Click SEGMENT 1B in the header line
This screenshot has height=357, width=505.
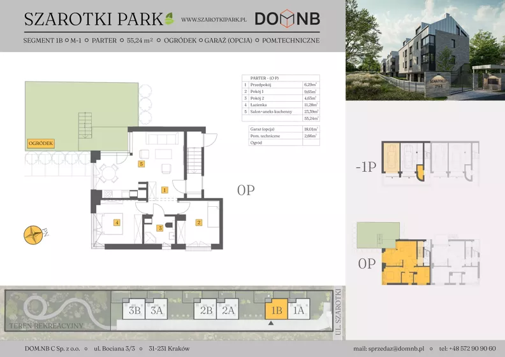[x=43, y=41]
